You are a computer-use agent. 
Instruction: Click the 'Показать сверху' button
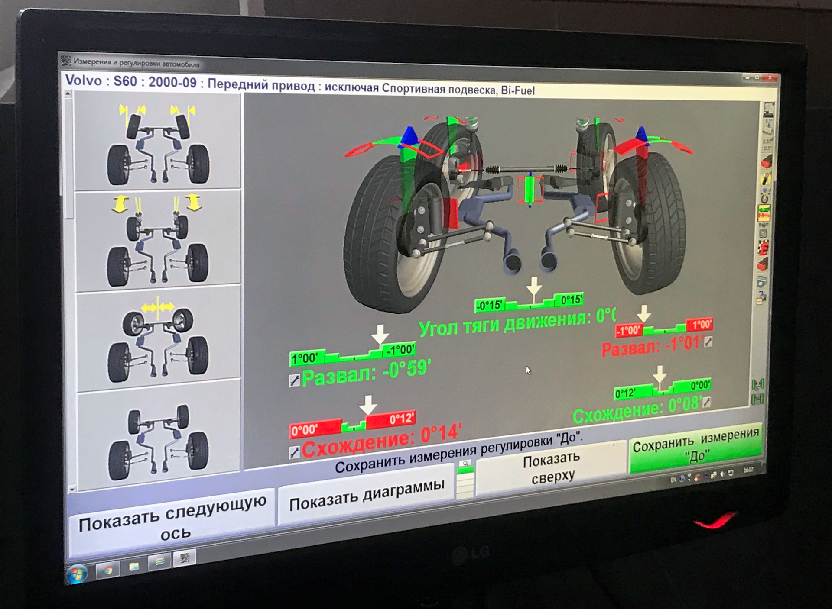552,469
